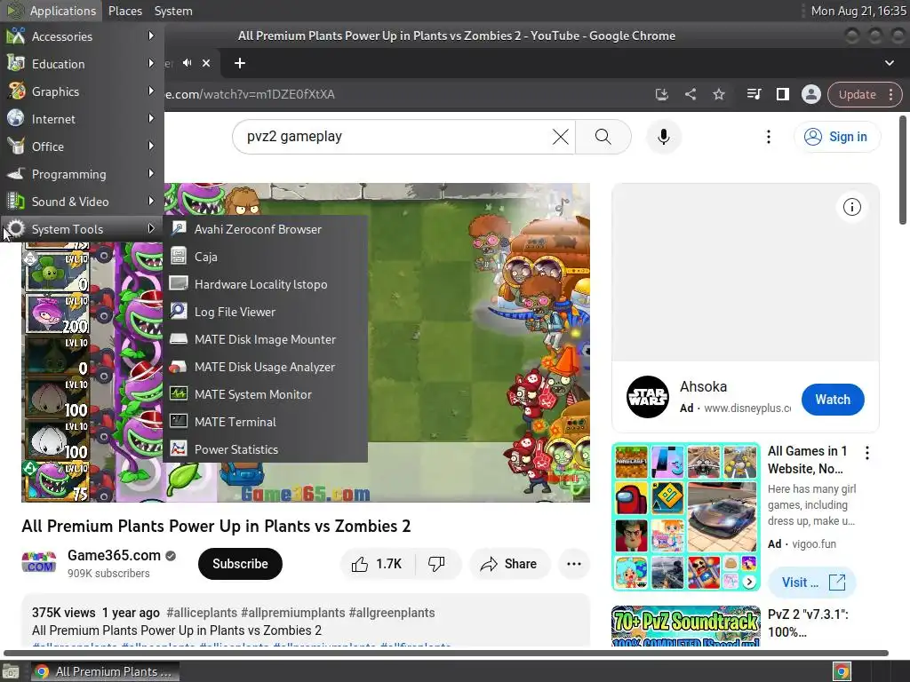Expand Graphics submenu arrow
The height and width of the screenshot is (682, 910).
[151, 91]
